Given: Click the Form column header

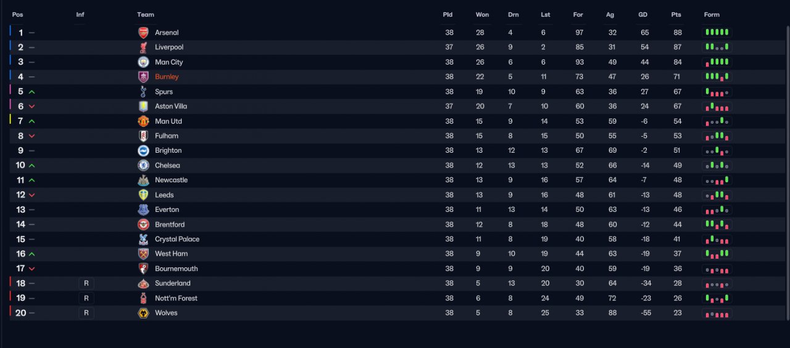Looking at the screenshot, I should point(712,15).
